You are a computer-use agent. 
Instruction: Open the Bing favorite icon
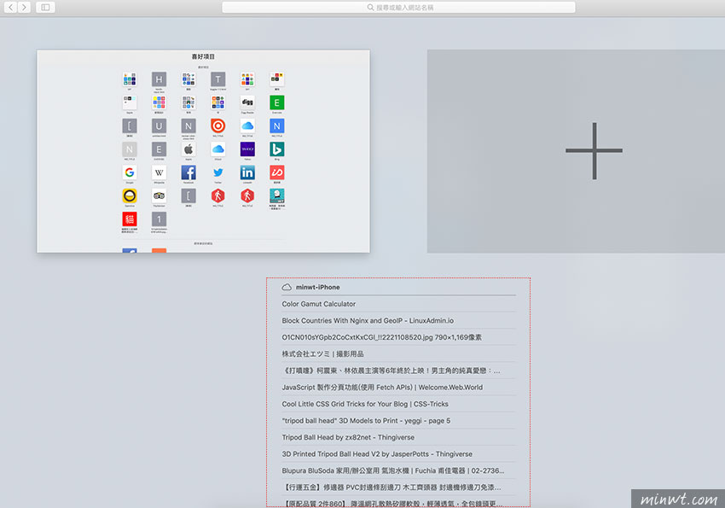[x=277, y=149]
